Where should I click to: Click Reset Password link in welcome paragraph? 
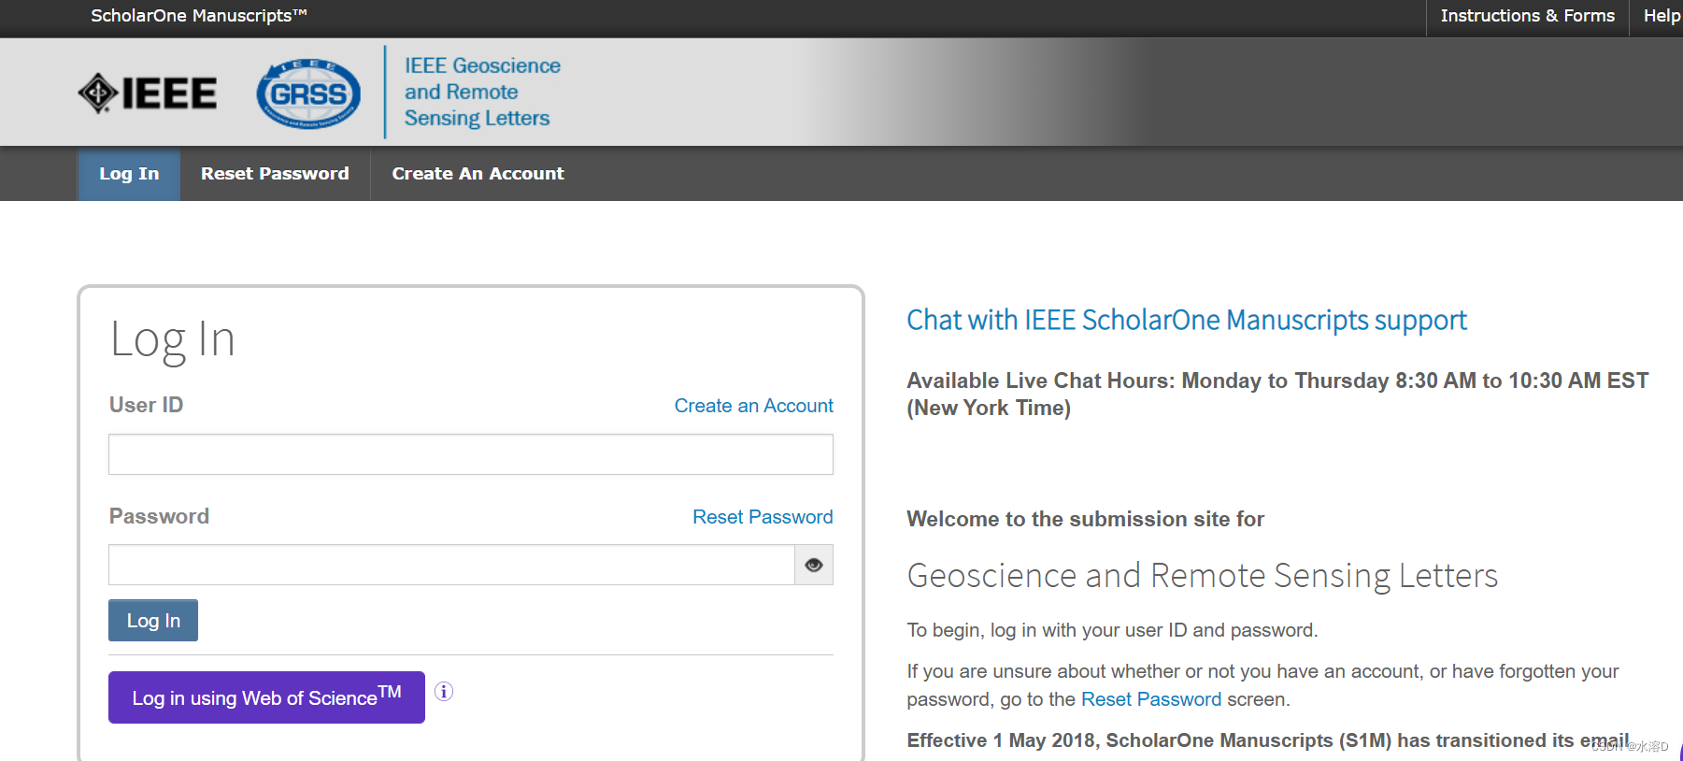coord(1151,699)
